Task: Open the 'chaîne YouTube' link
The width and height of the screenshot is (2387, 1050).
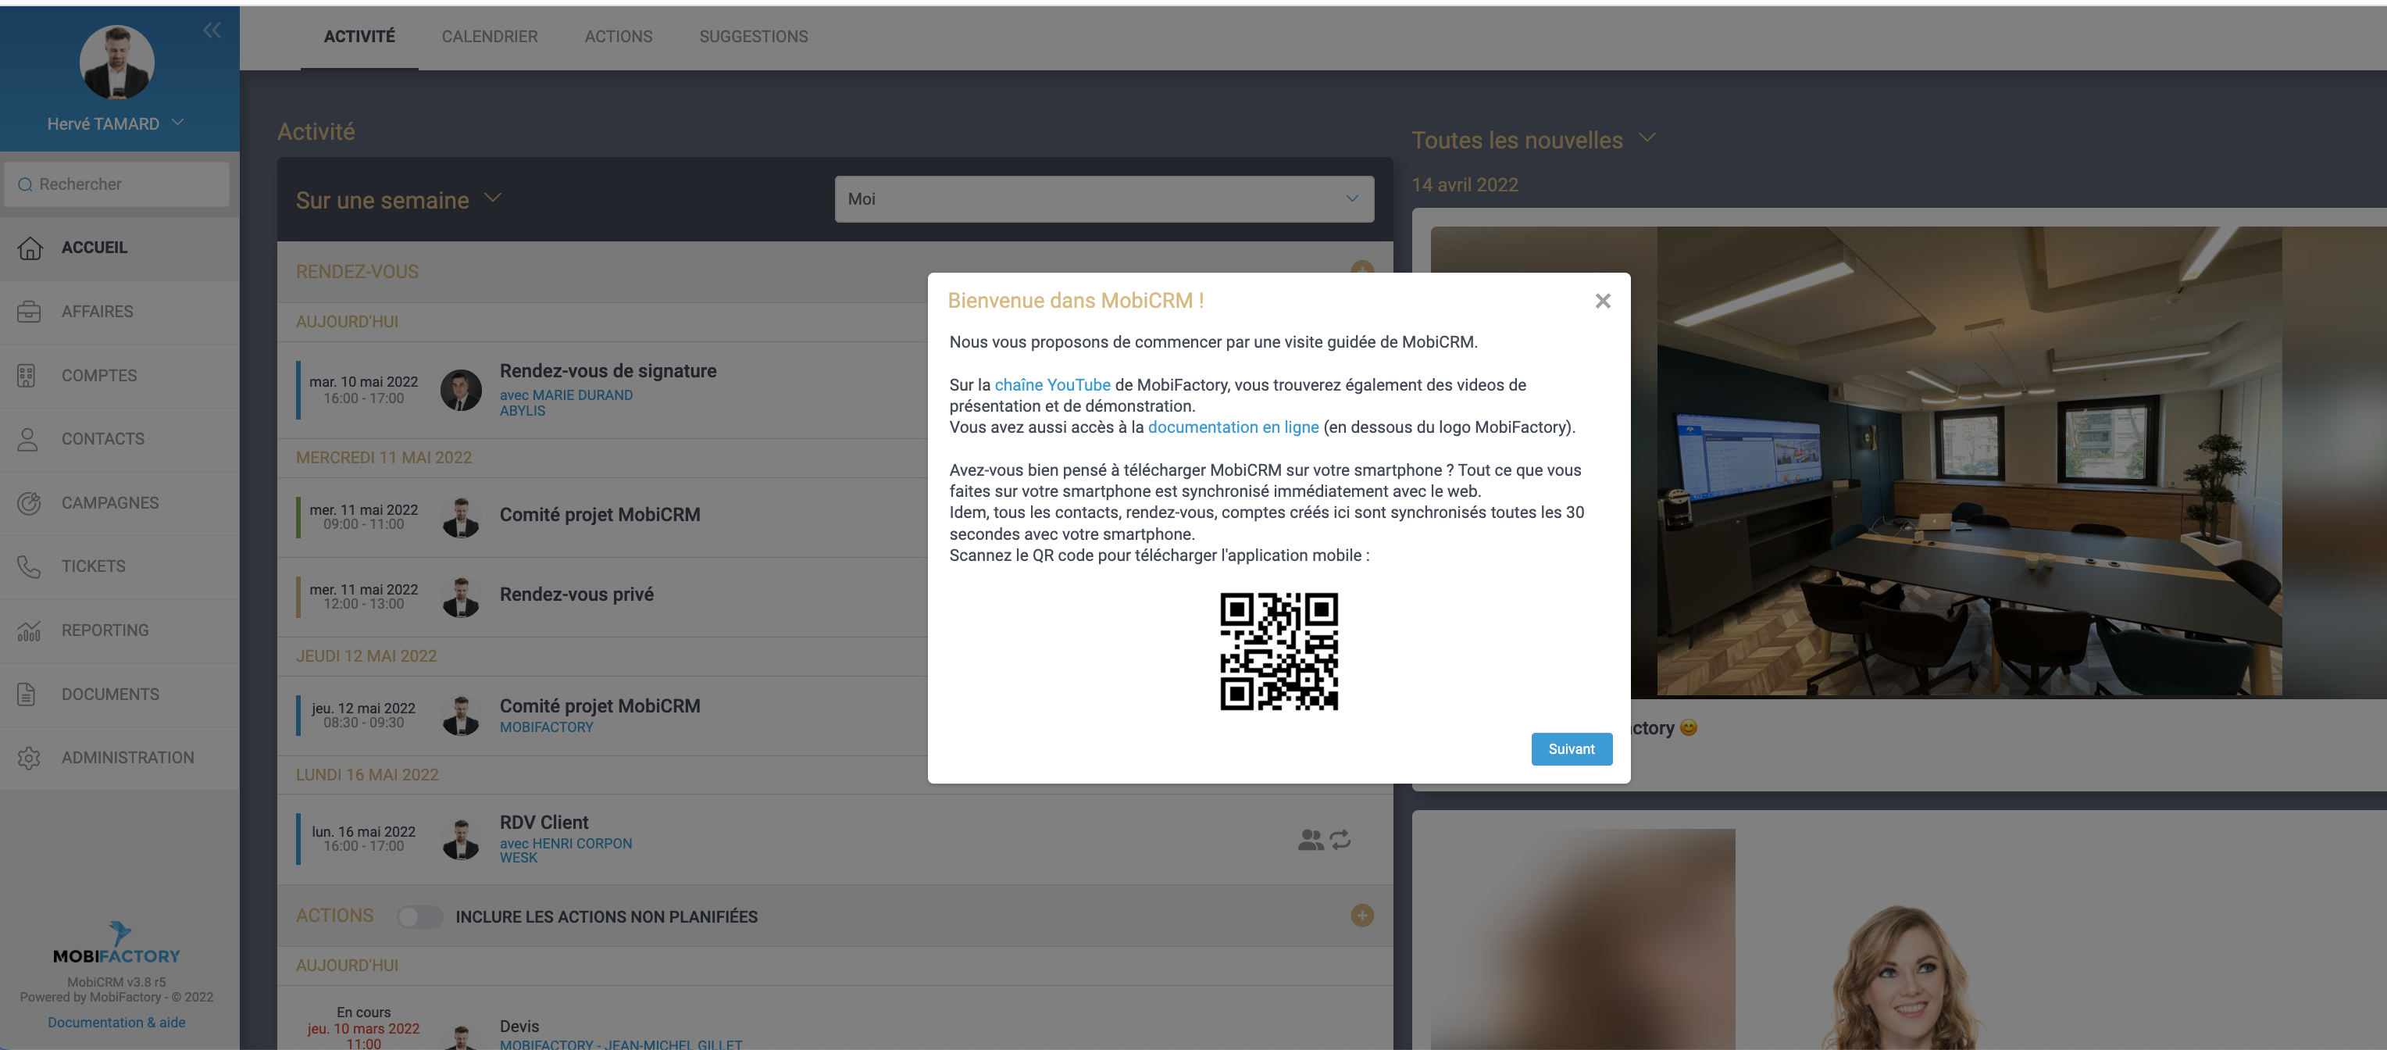Action: (x=1051, y=384)
